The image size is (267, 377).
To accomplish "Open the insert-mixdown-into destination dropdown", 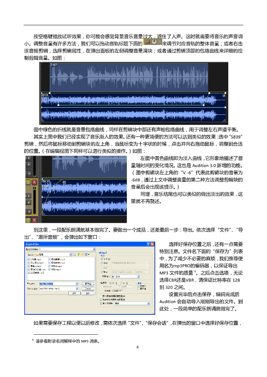I will tap(149, 303).
